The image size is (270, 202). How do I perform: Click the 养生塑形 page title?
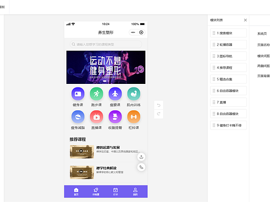[x=106, y=32]
